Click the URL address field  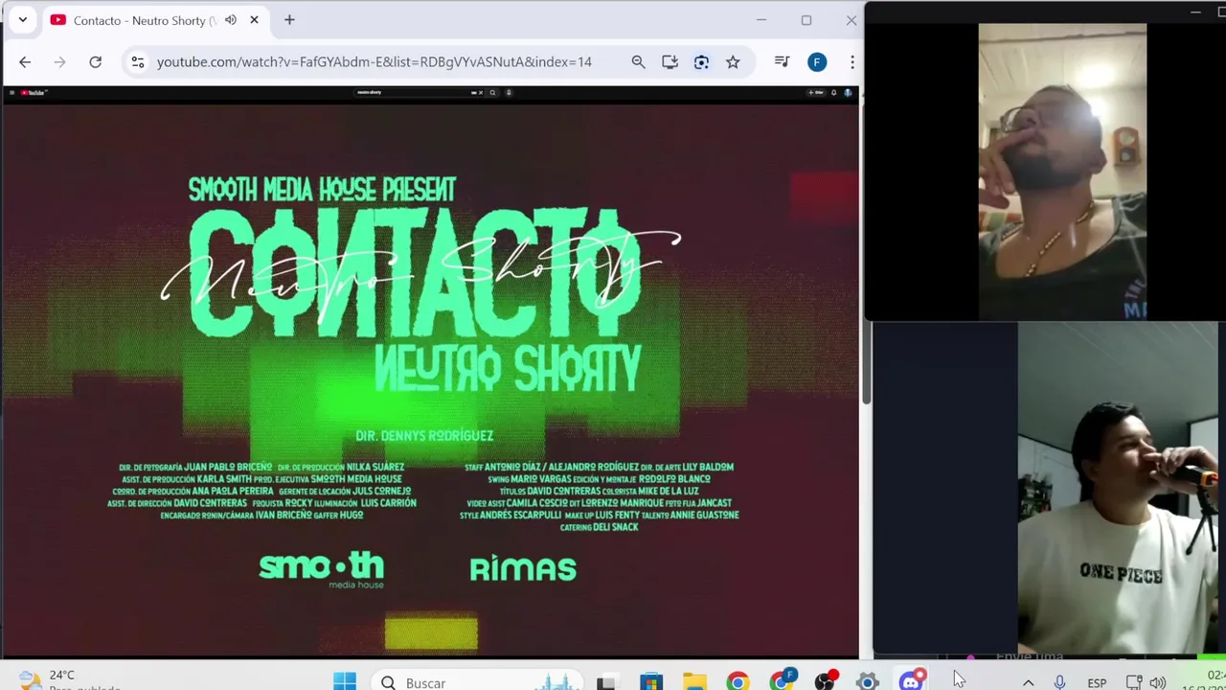pos(374,61)
